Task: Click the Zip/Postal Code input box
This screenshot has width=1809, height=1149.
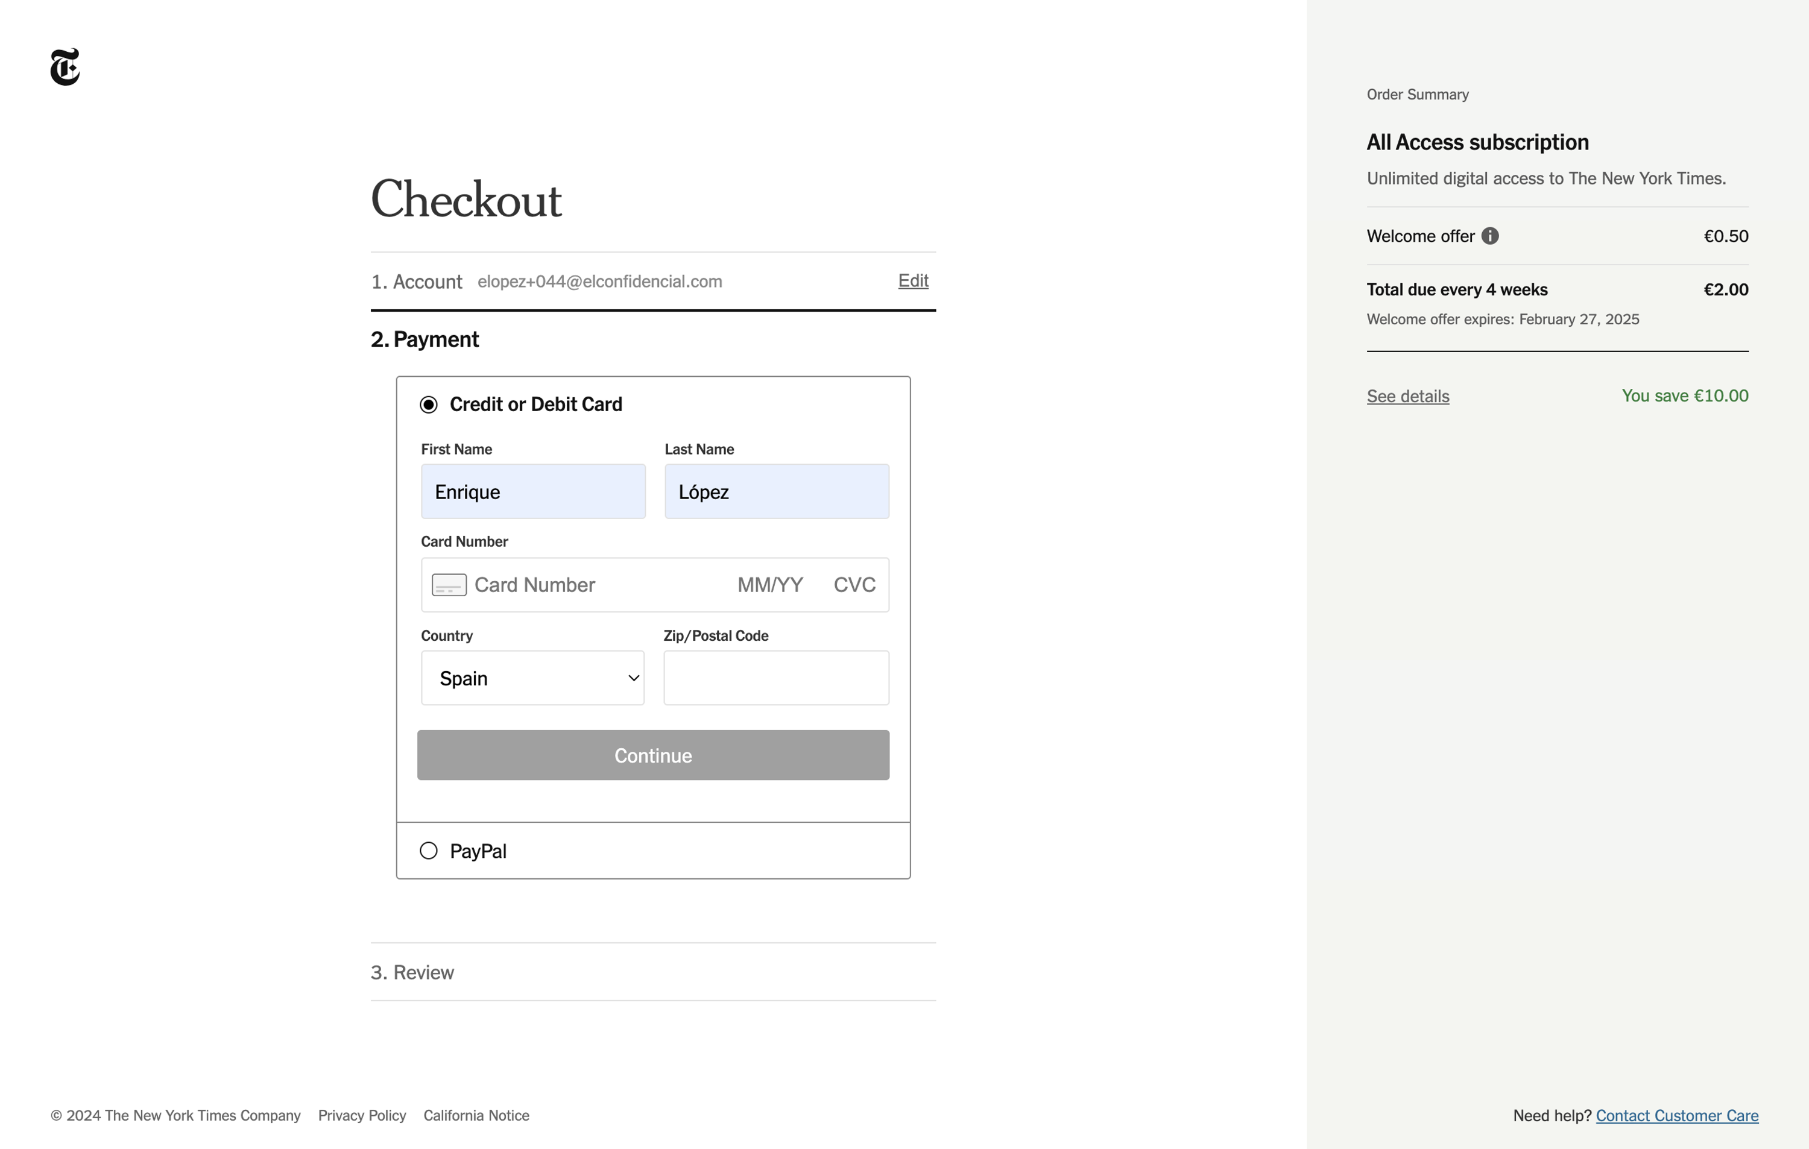Action: [776, 678]
